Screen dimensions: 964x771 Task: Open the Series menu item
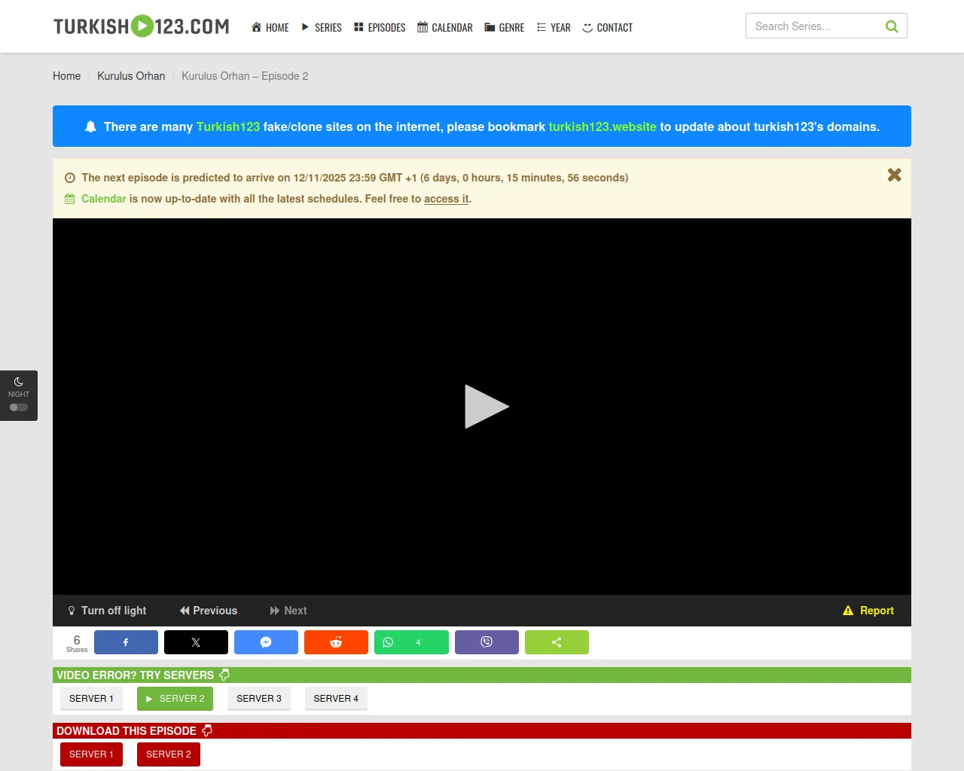pyautogui.click(x=322, y=27)
